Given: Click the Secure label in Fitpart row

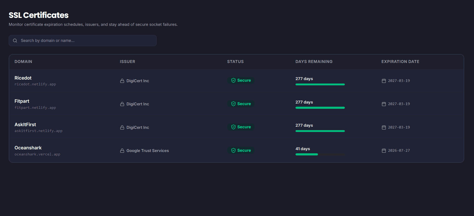Looking at the screenshot, I should pos(244,104).
